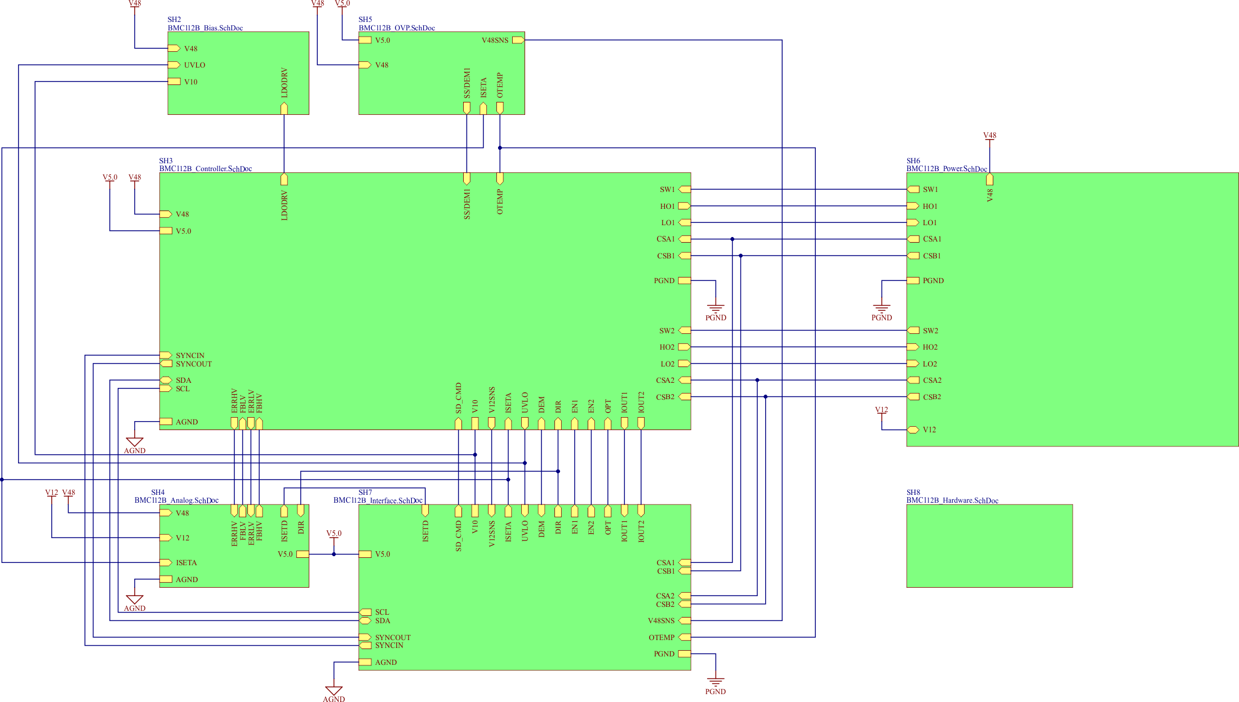The width and height of the screenshot is (1239, 702).
Task: Select the SD_CMD port on Interface sheet
Action: point(458,511)
